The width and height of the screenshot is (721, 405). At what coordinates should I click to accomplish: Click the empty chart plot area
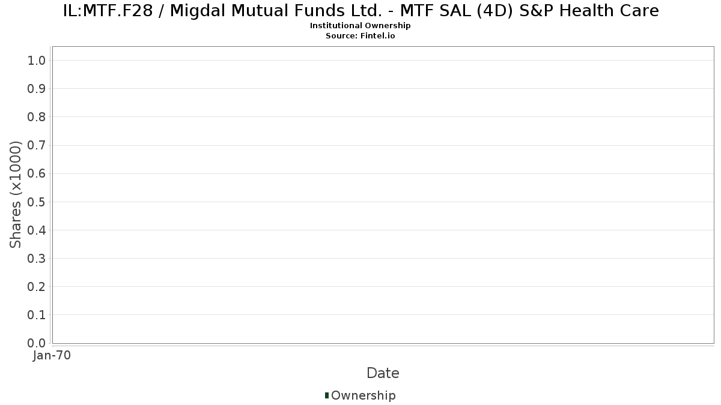click(x=383, y=195)
